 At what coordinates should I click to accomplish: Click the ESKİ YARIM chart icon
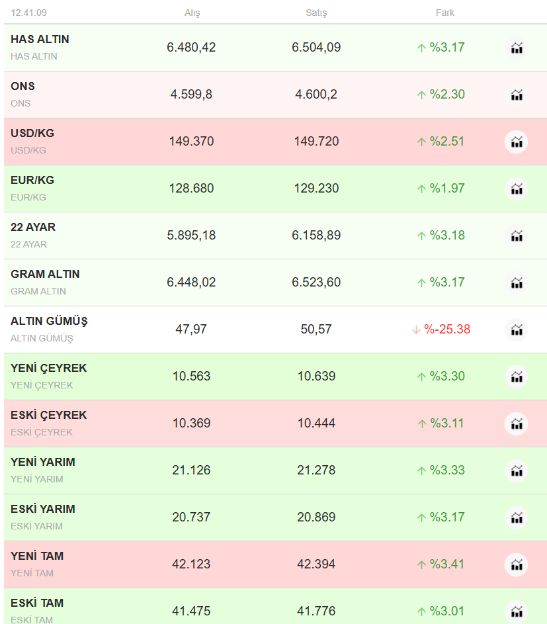pos(517,517)
